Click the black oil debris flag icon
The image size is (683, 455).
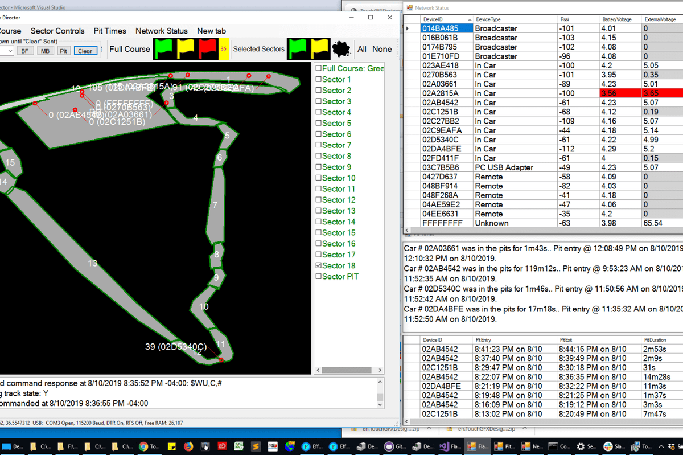coord(341,49)
